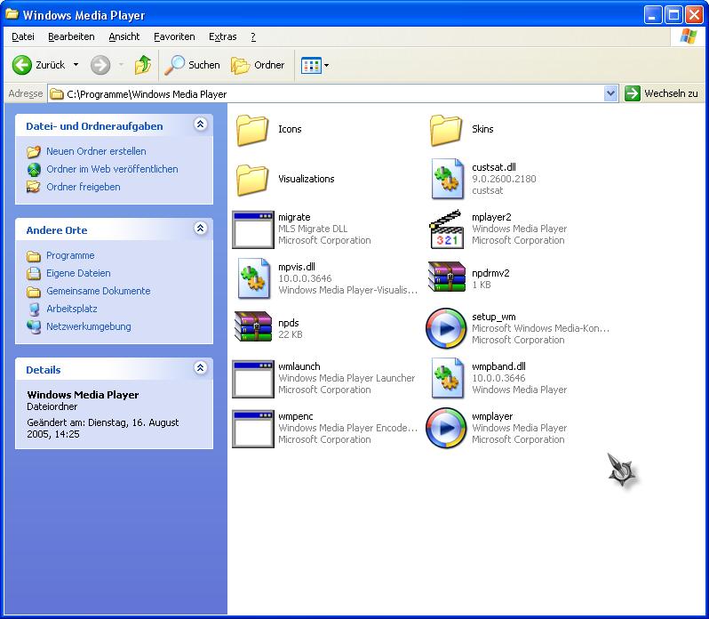Click the Suchen toolbar button
The image size is (709, 619).
(193, 65)
